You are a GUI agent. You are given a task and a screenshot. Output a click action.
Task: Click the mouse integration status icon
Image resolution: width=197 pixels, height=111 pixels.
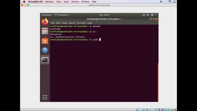point(166,110)
